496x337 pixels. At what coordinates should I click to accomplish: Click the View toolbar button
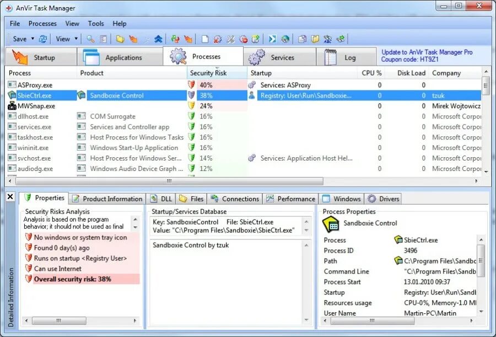63,39
